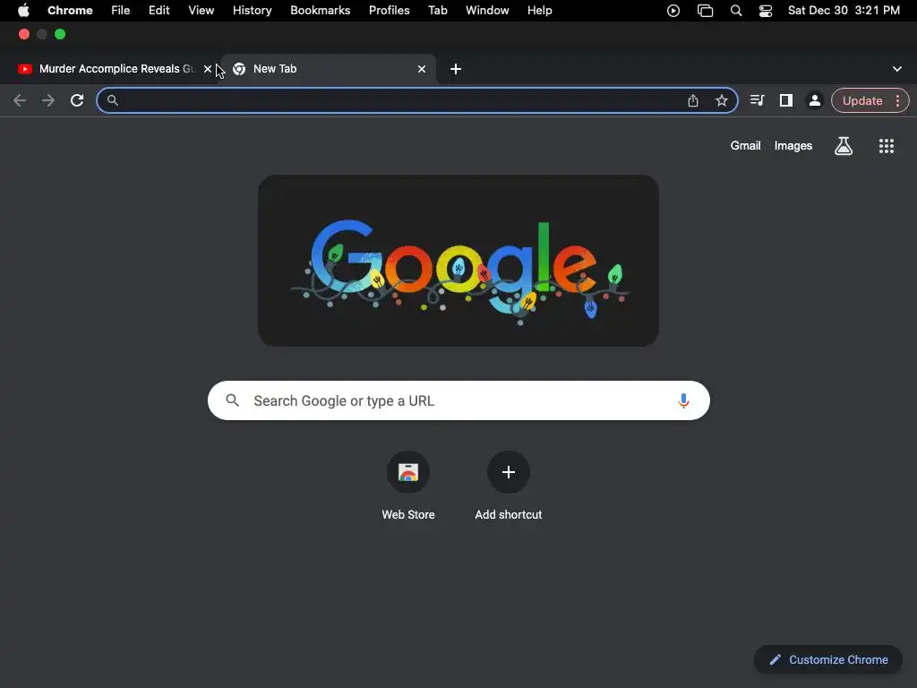Open the Apple menu
917x688 pixels.
(23, 11)
